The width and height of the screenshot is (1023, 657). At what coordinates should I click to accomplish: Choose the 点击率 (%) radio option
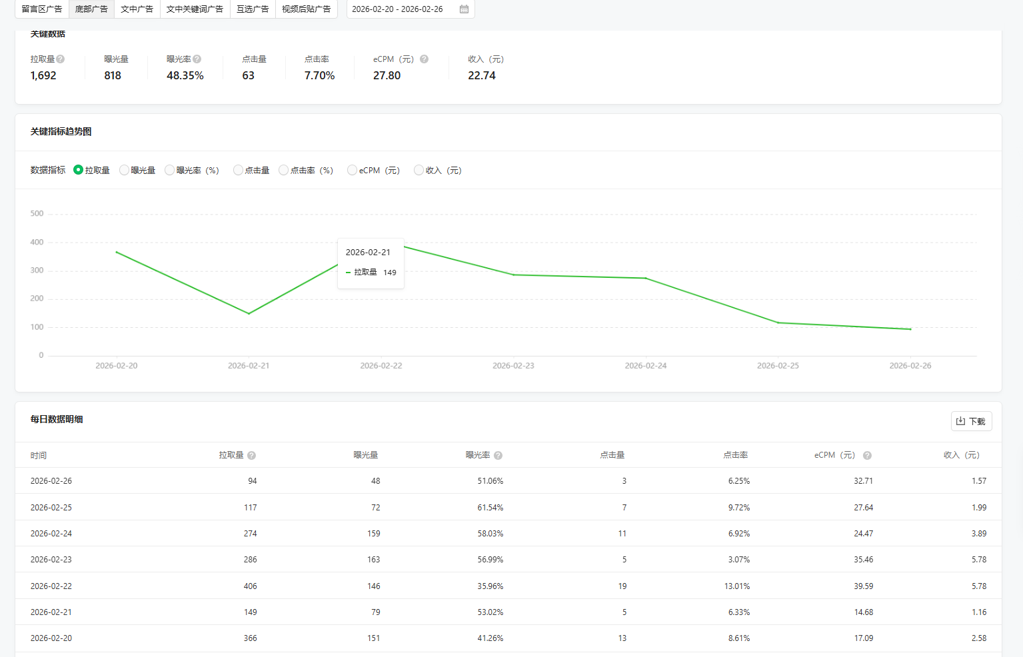[x=284, y=171]
